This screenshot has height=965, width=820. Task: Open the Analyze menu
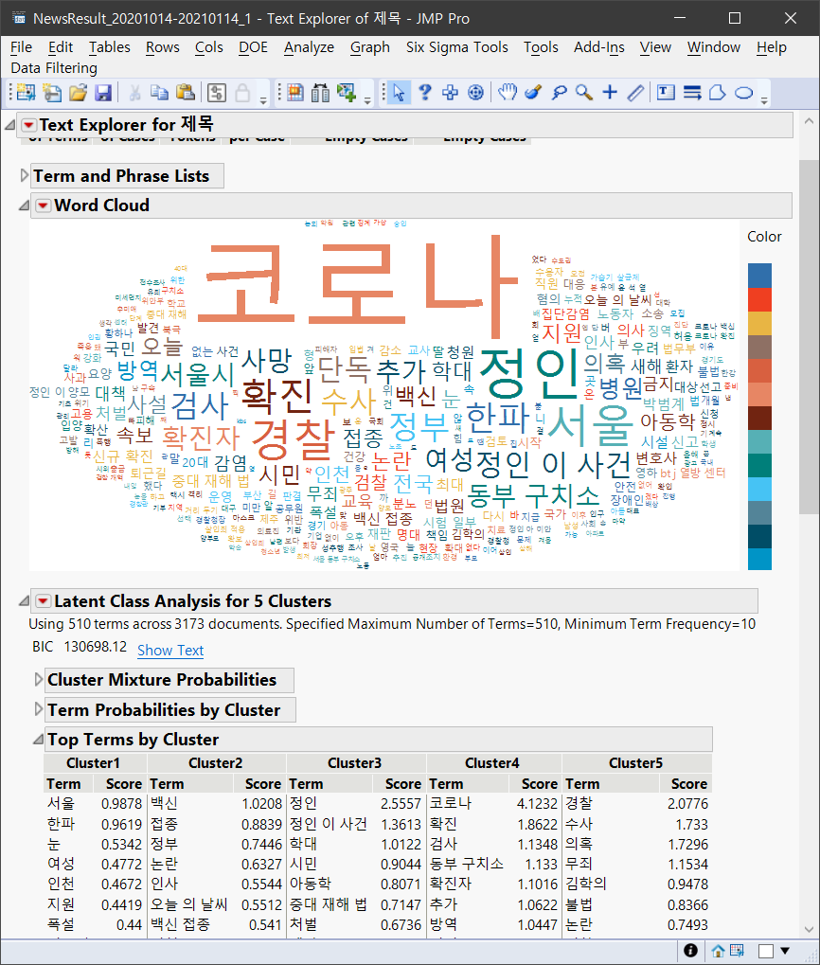pos(309,47)
